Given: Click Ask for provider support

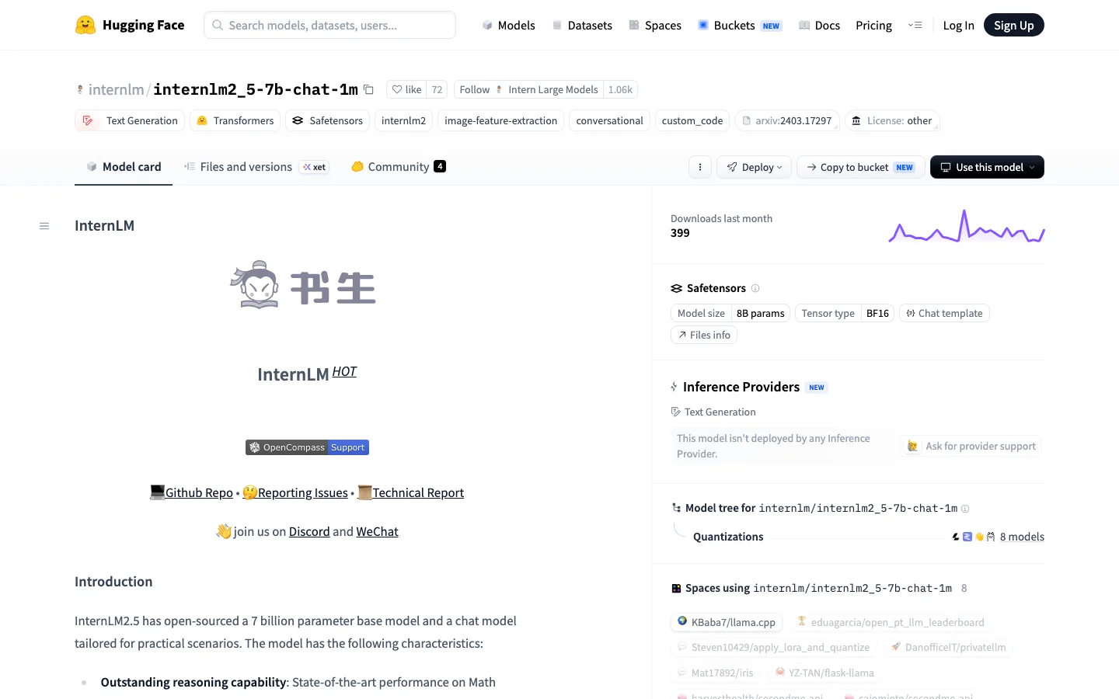Looking at the screenshot, I should [x=971, y=447].
